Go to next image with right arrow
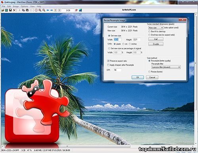 tap(51, 10)
